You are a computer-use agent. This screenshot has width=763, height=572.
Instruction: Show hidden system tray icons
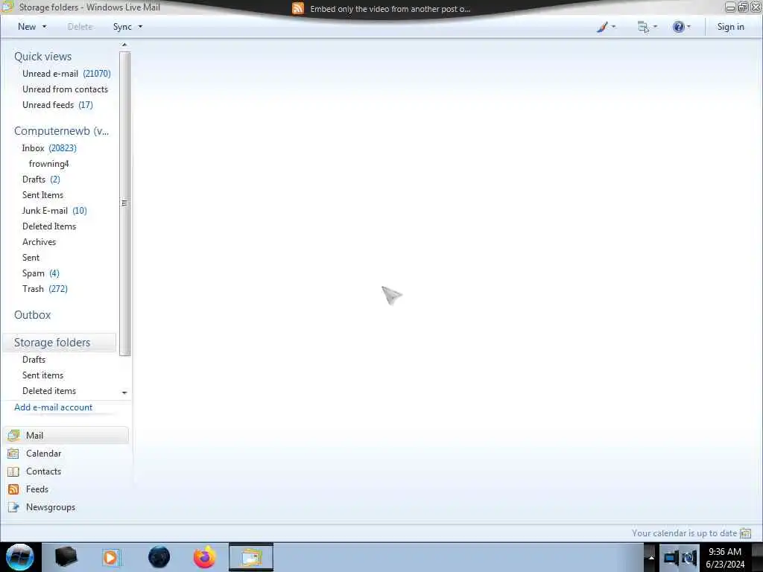coord(650,558)
